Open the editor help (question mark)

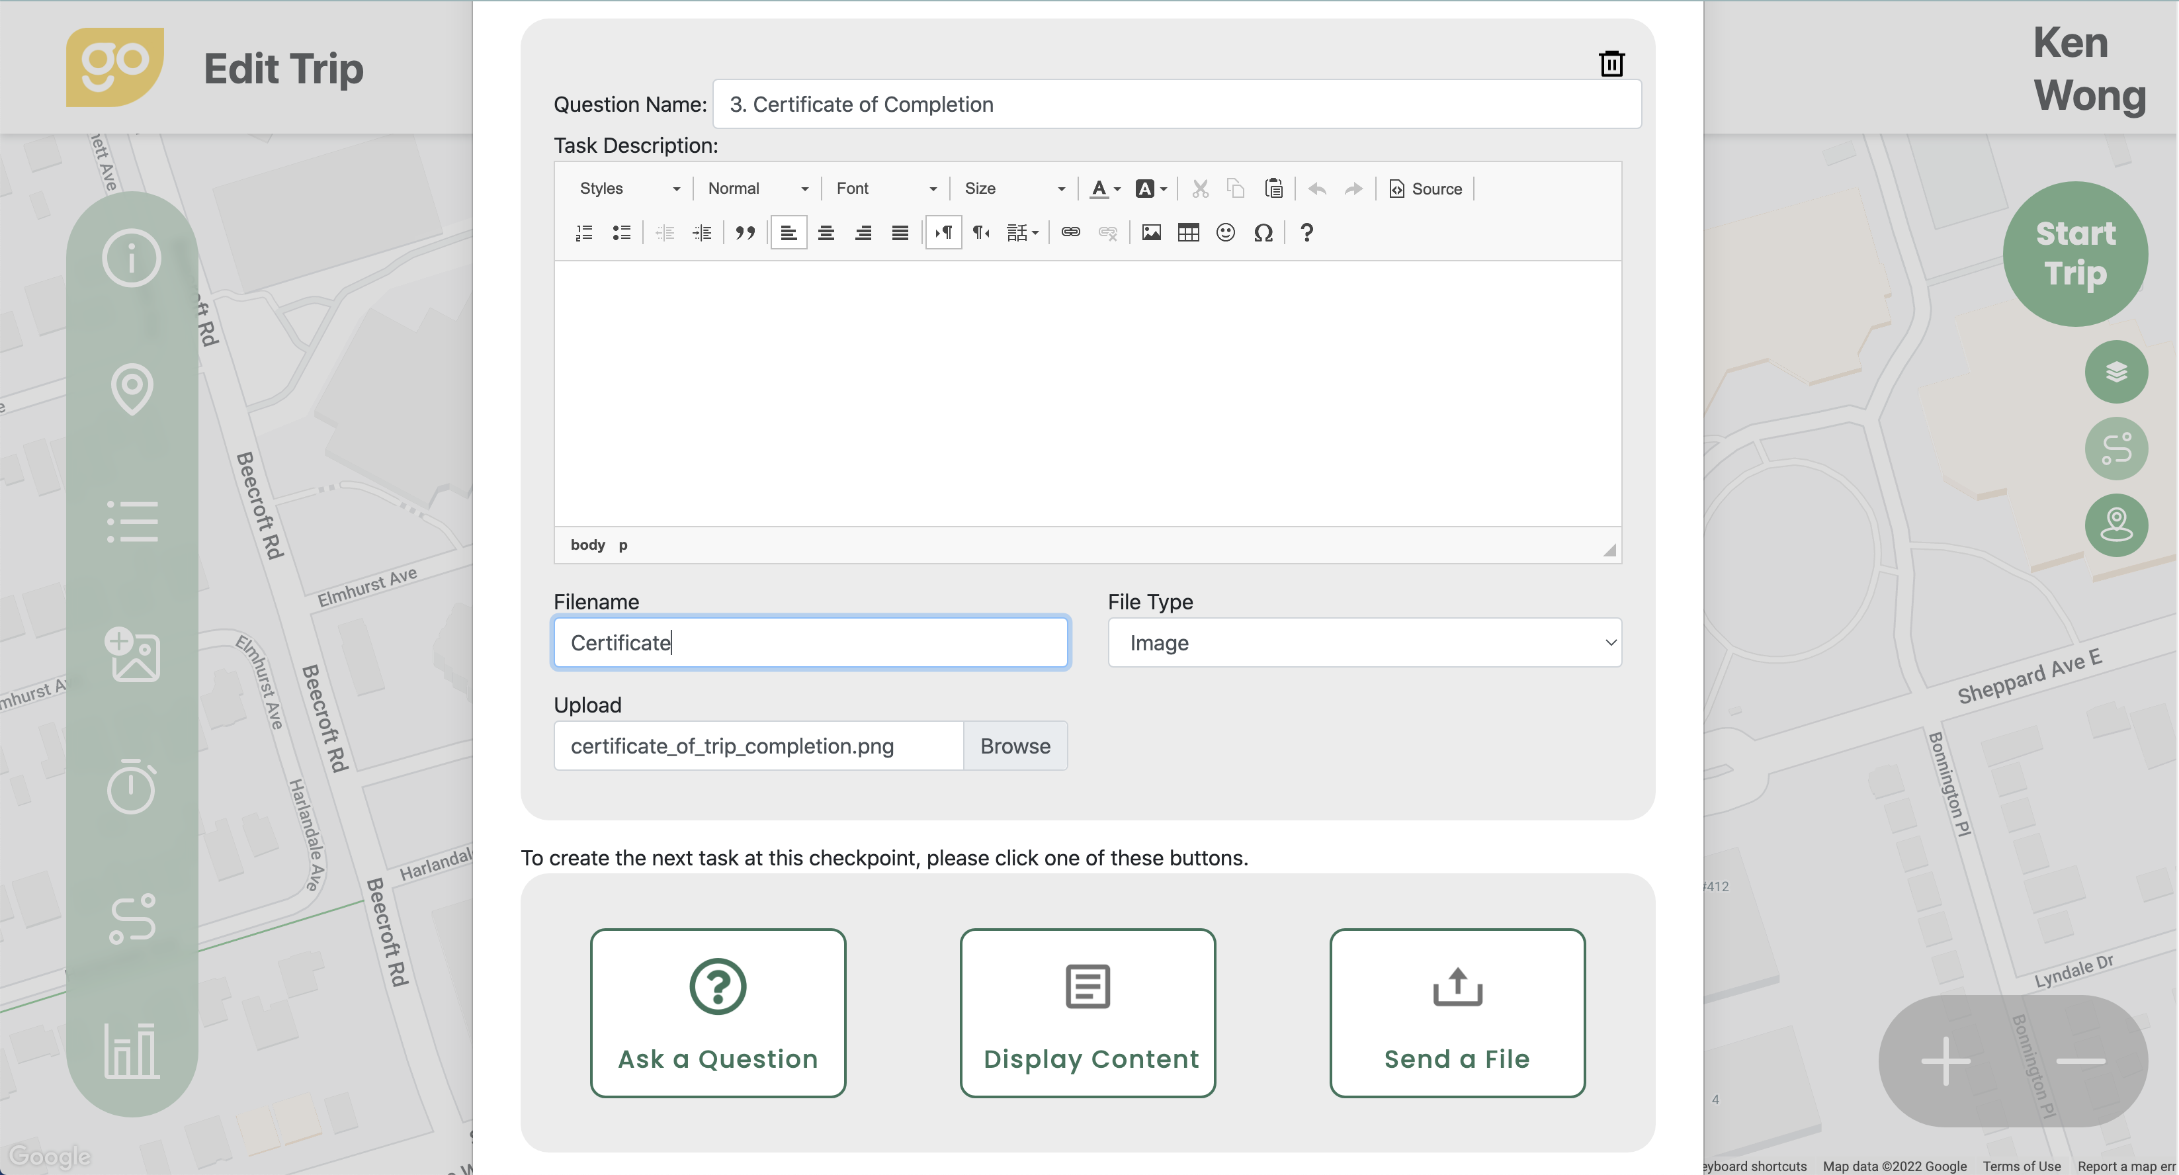point(1306,233)
